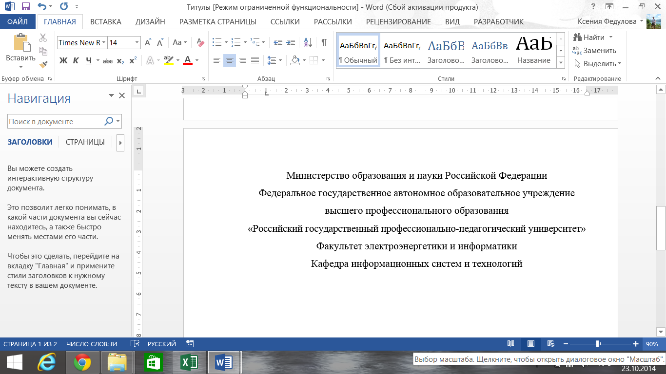The width and height of the screenshot is (666, 374).
Task: Open Excel from the taskbar
Action: pyautogui.click(x=188, y=363)
